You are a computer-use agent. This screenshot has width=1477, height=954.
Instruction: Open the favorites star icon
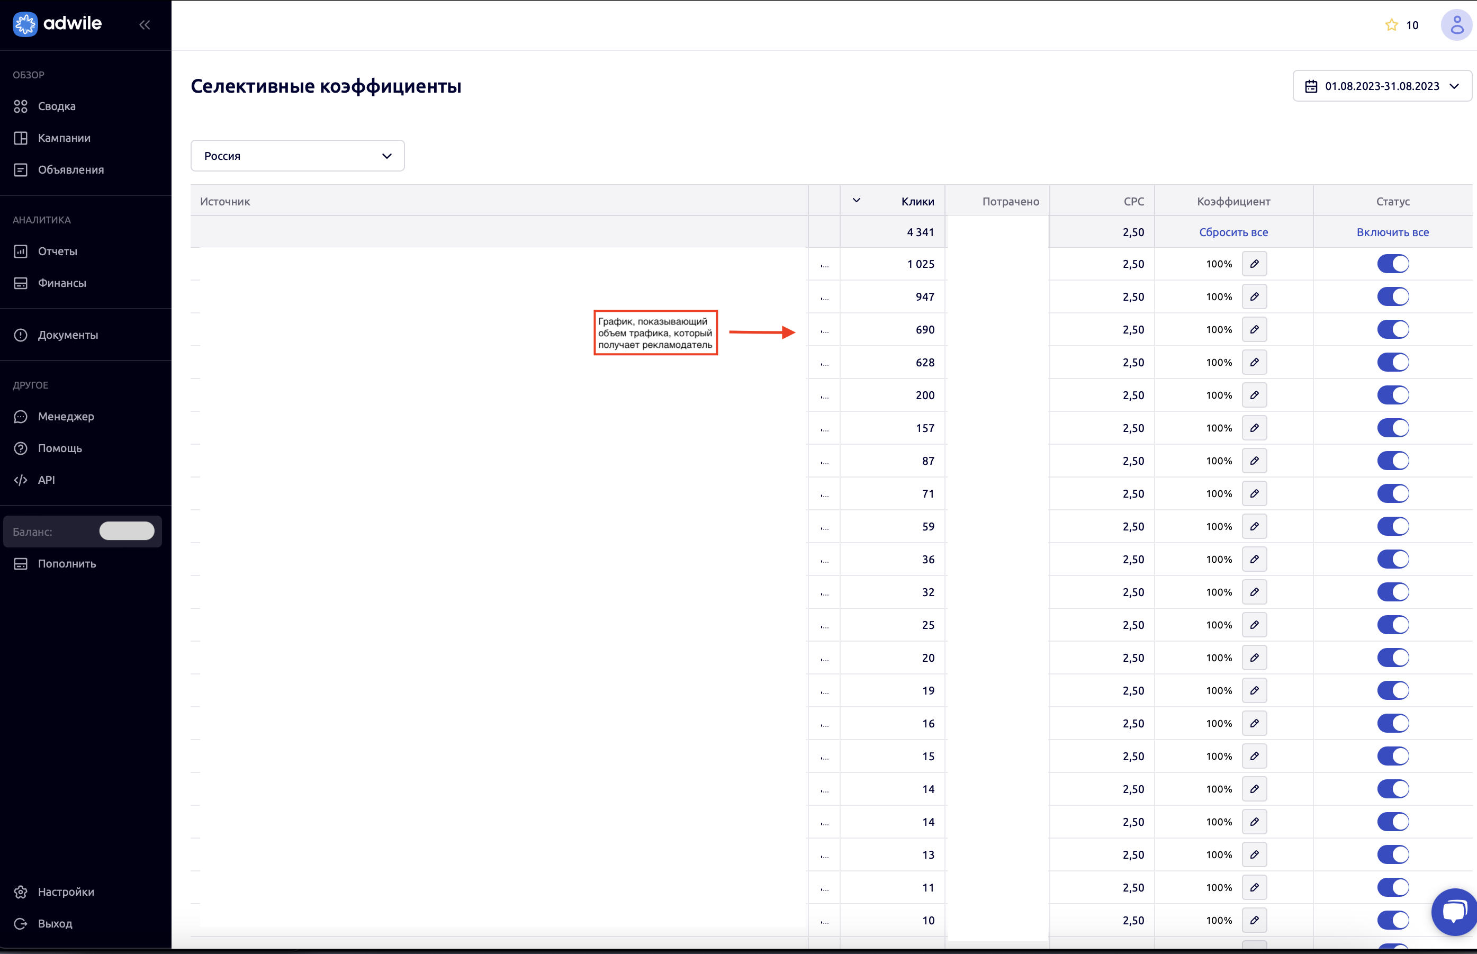(x=1392, y=25)
